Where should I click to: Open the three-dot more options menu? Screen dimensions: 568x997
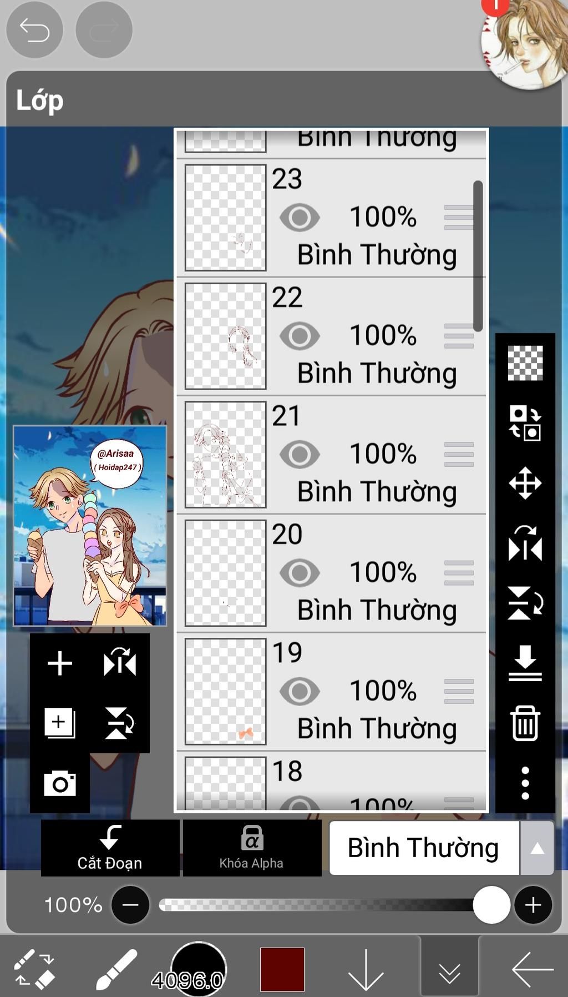click(x=525, y=783)
